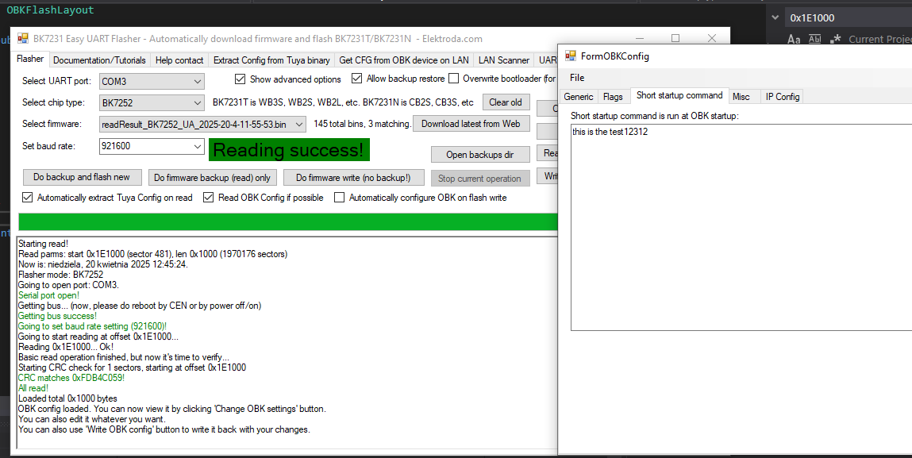Switch to Get CFG from OBK device on LAN tab
This screenshot has width=912, height=458.
click(404, 60)
